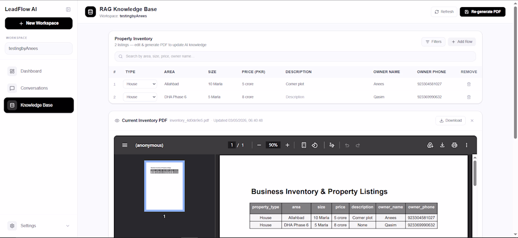Screen dimensions: 518x238
Task: Expand the Settings chevron in sidebar
Action: tap(68, 226)
